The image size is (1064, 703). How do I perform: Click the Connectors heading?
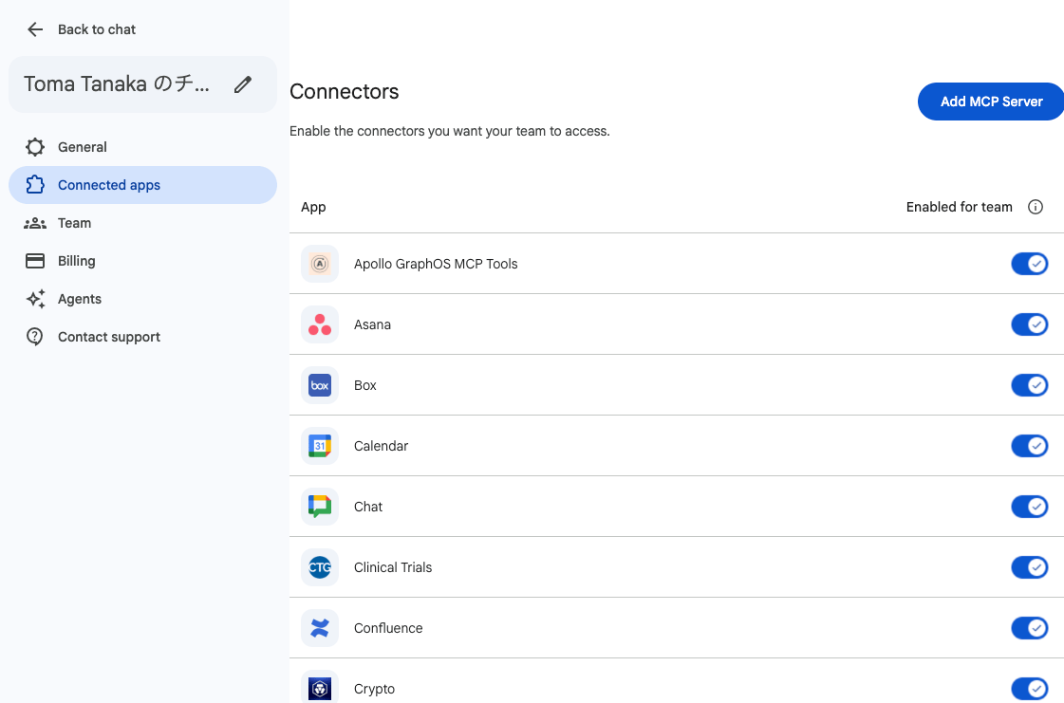(x=344, y=92)
